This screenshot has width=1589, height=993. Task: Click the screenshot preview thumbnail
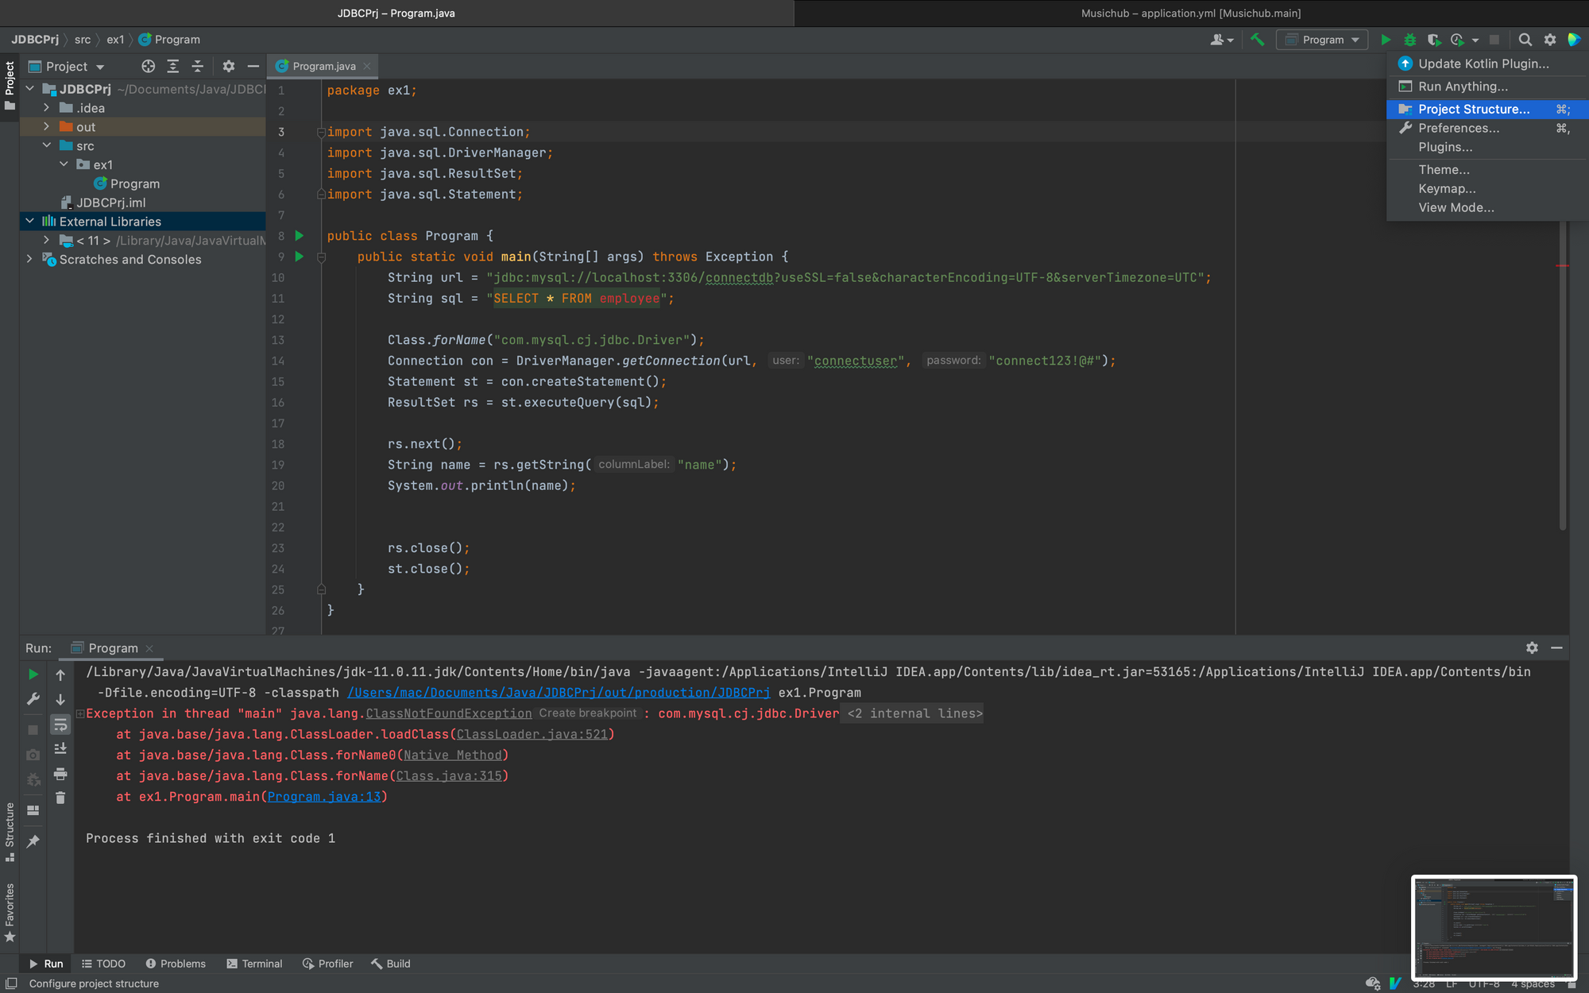coord(1494,927)
